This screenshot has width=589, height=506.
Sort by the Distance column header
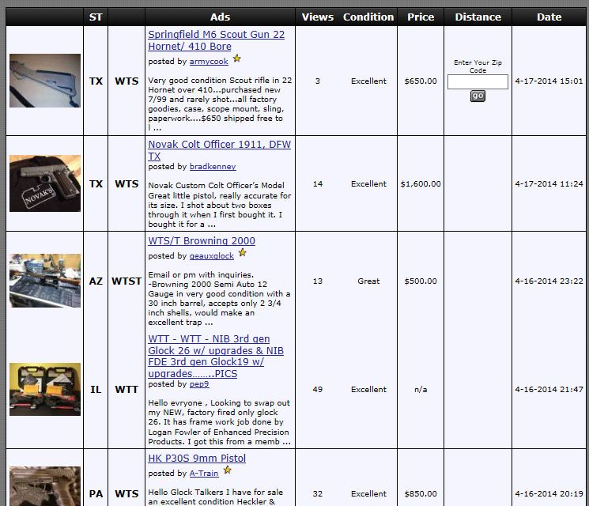[x=478, y=17]
